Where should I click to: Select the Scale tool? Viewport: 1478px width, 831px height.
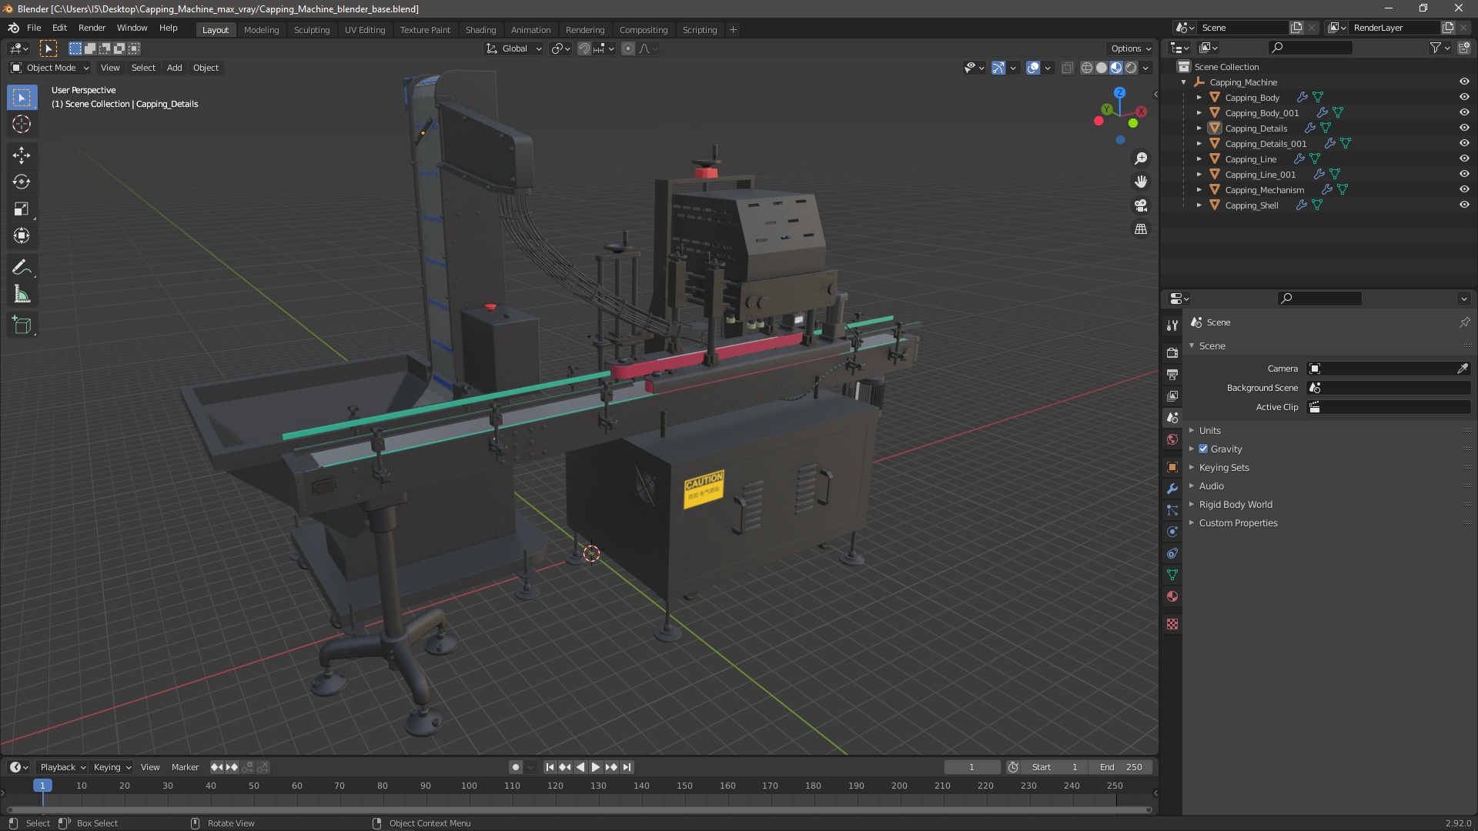tap(22, 209)
